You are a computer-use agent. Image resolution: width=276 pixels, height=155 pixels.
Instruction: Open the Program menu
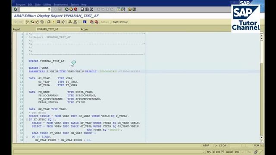[21, 5]
